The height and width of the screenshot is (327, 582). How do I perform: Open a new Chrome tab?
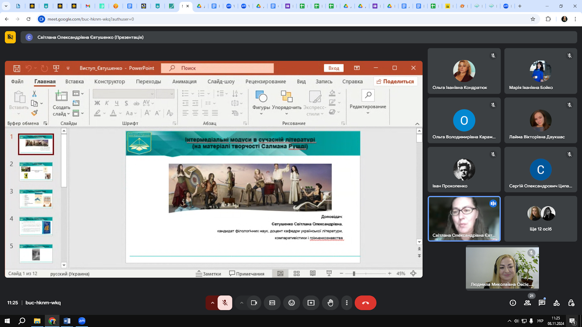(x=520, y=6)
